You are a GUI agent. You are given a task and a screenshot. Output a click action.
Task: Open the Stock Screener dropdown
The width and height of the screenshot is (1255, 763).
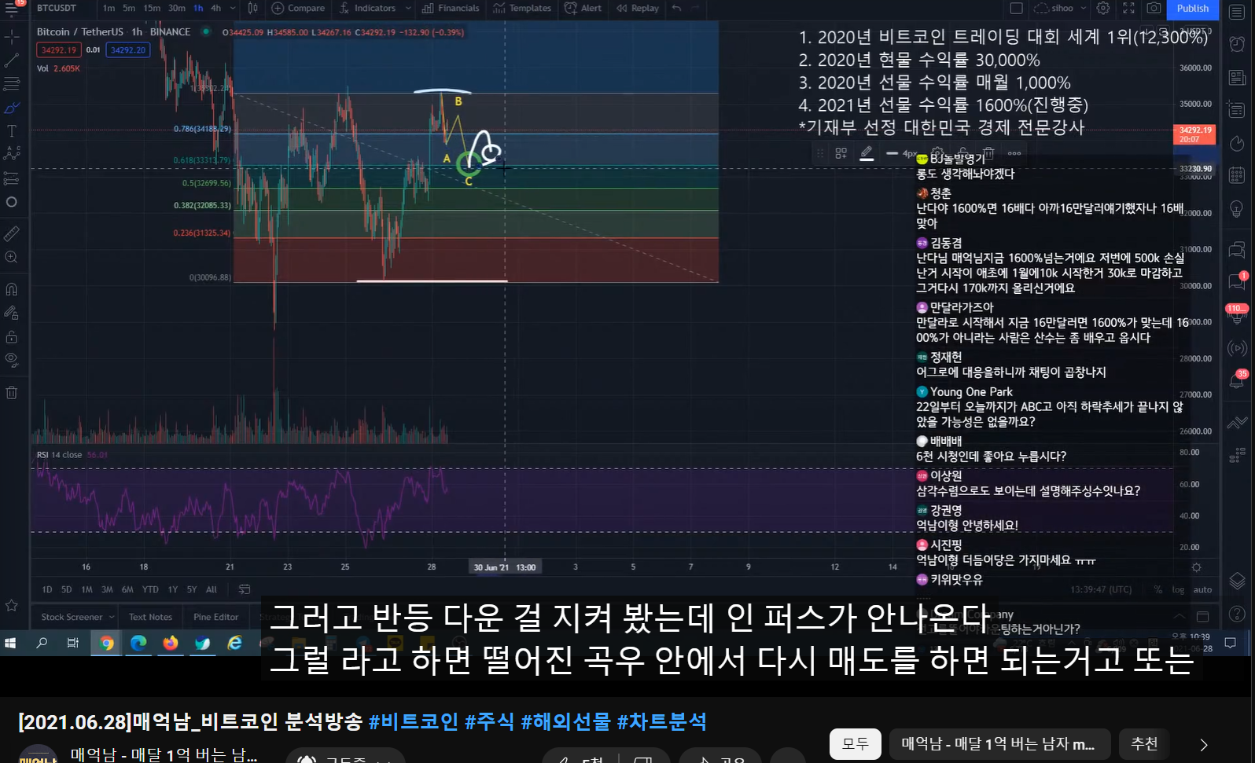coord(78,617)
